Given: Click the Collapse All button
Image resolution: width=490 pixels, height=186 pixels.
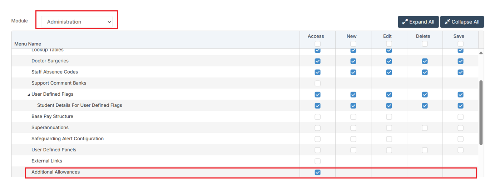Looking at the screenshot, I should click(462, 22).
